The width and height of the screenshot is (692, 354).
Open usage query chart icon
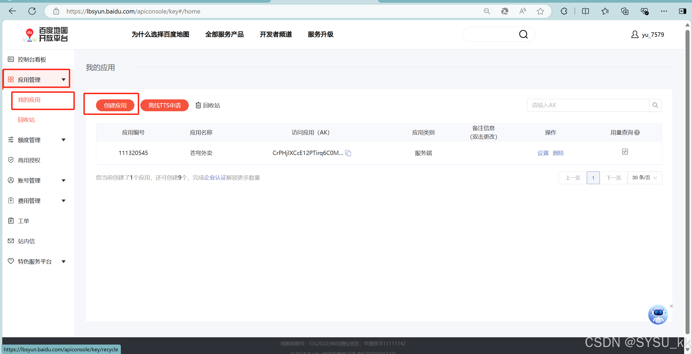pyautogui.click(x=625, y=152)
